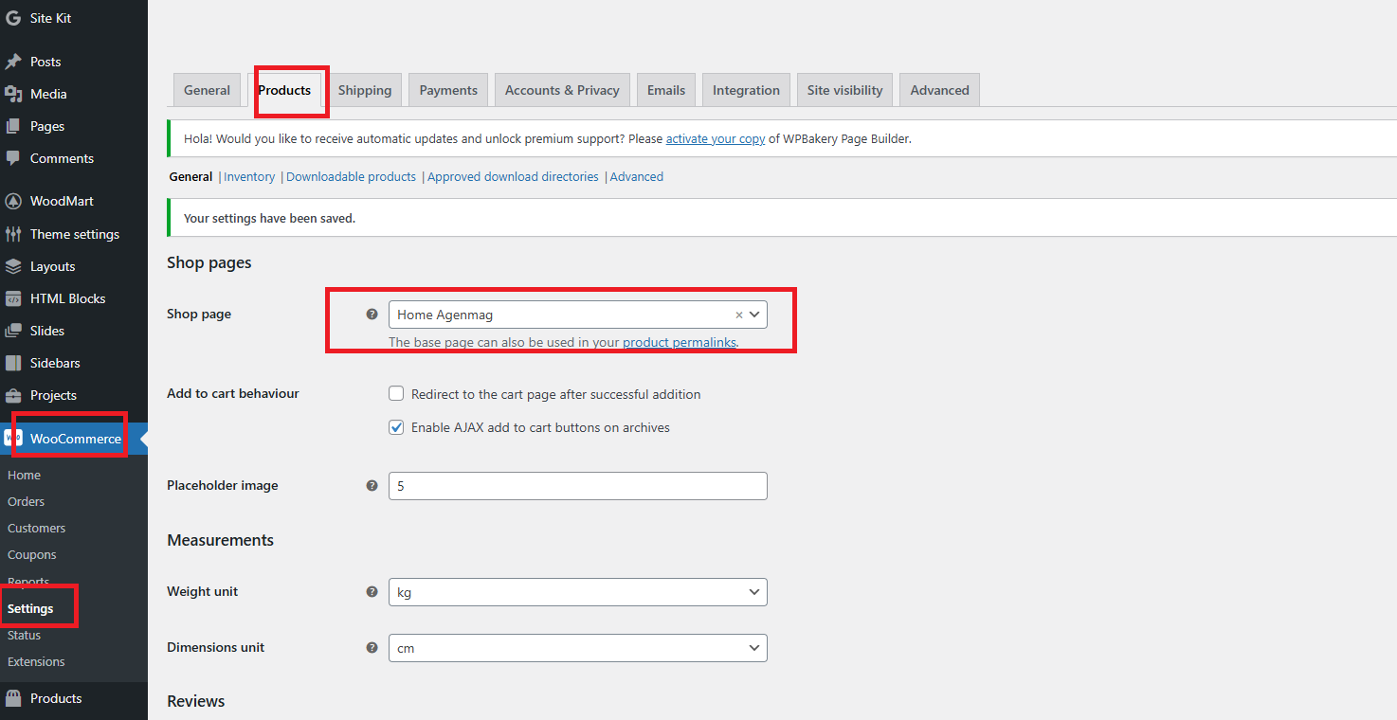Select the Products settings tab
1397x720 pixels.
coord(284,90)
